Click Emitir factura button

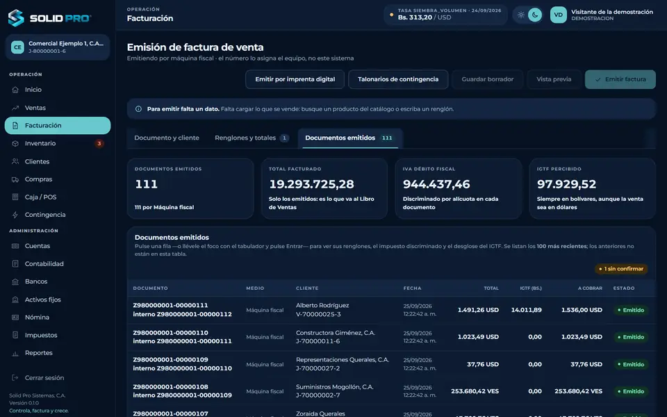point(620,79)
